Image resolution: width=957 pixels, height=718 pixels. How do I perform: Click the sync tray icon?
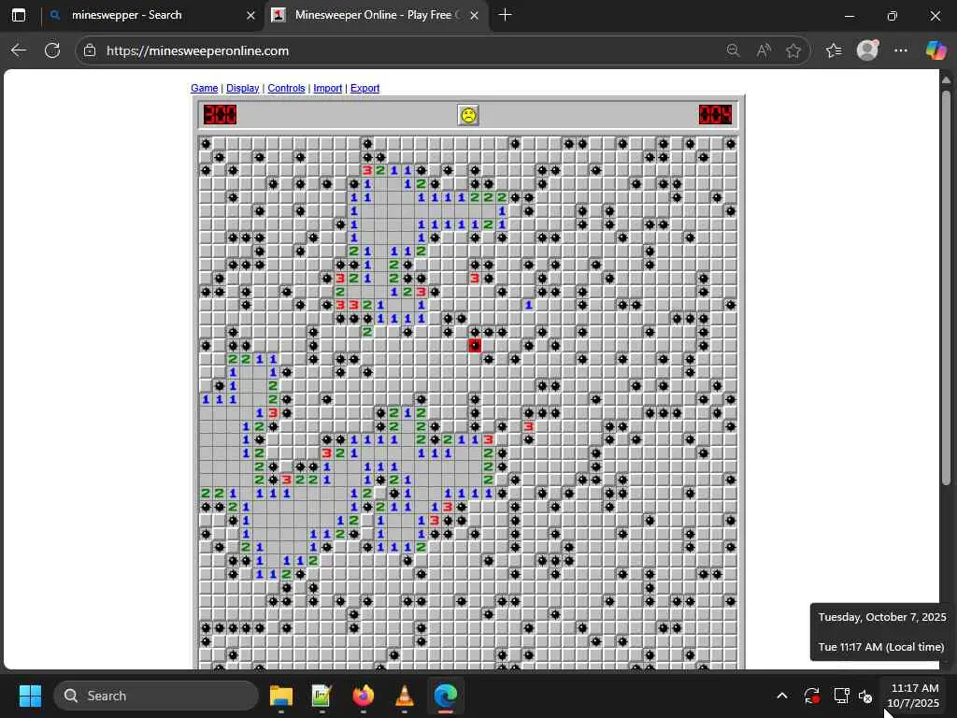click(812, 696)
